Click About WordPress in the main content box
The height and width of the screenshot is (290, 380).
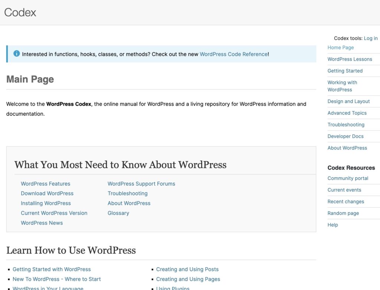click(x=129, y=203)
